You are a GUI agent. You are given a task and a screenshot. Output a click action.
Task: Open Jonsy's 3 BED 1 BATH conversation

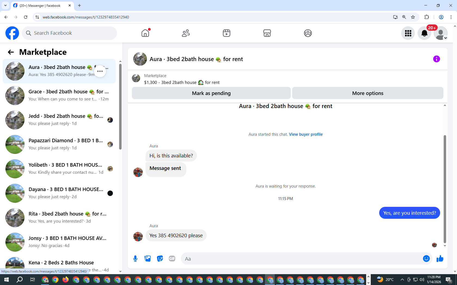tap(59, 242)
